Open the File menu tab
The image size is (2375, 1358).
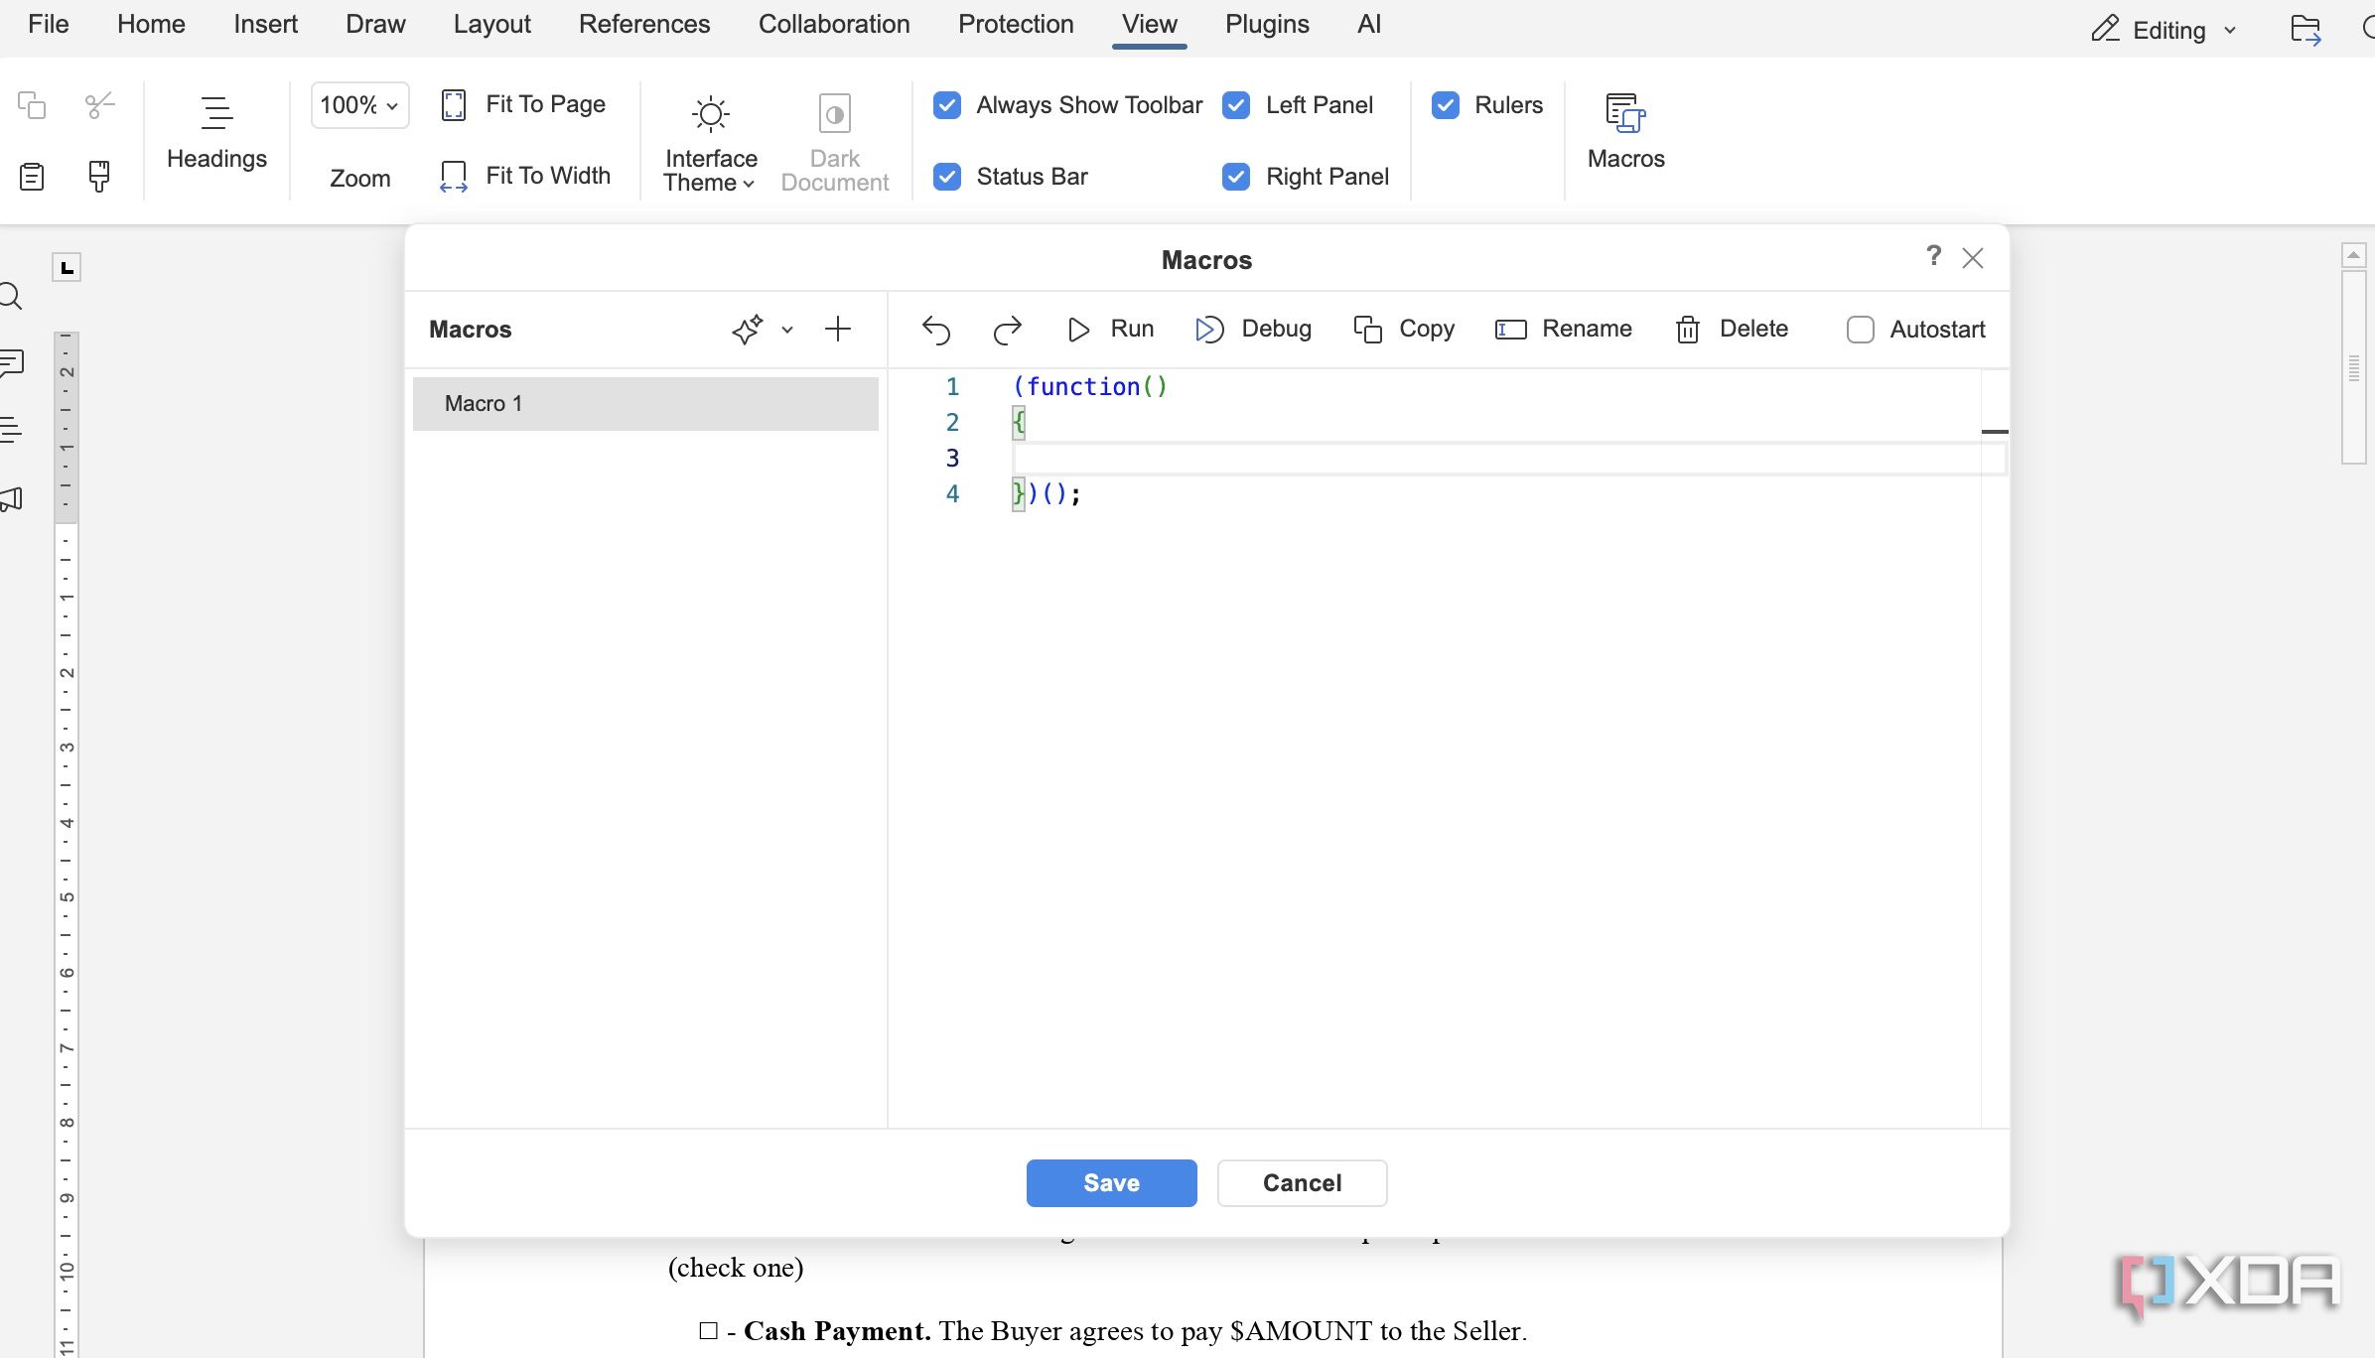(48, 24)
